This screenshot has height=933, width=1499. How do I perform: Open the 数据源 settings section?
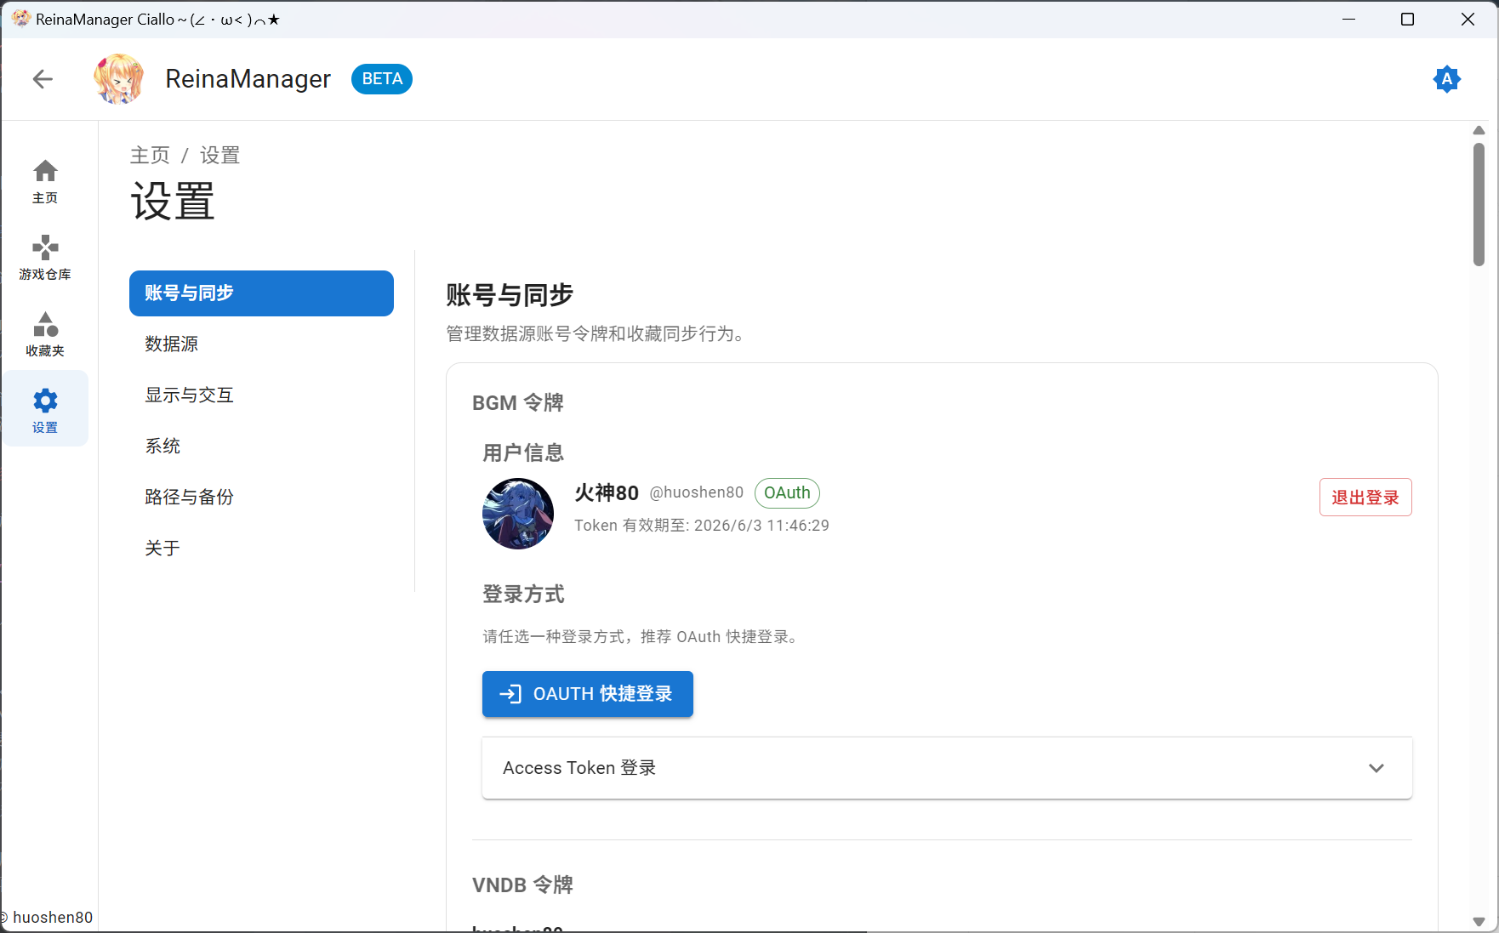click(x=261, y=344)
